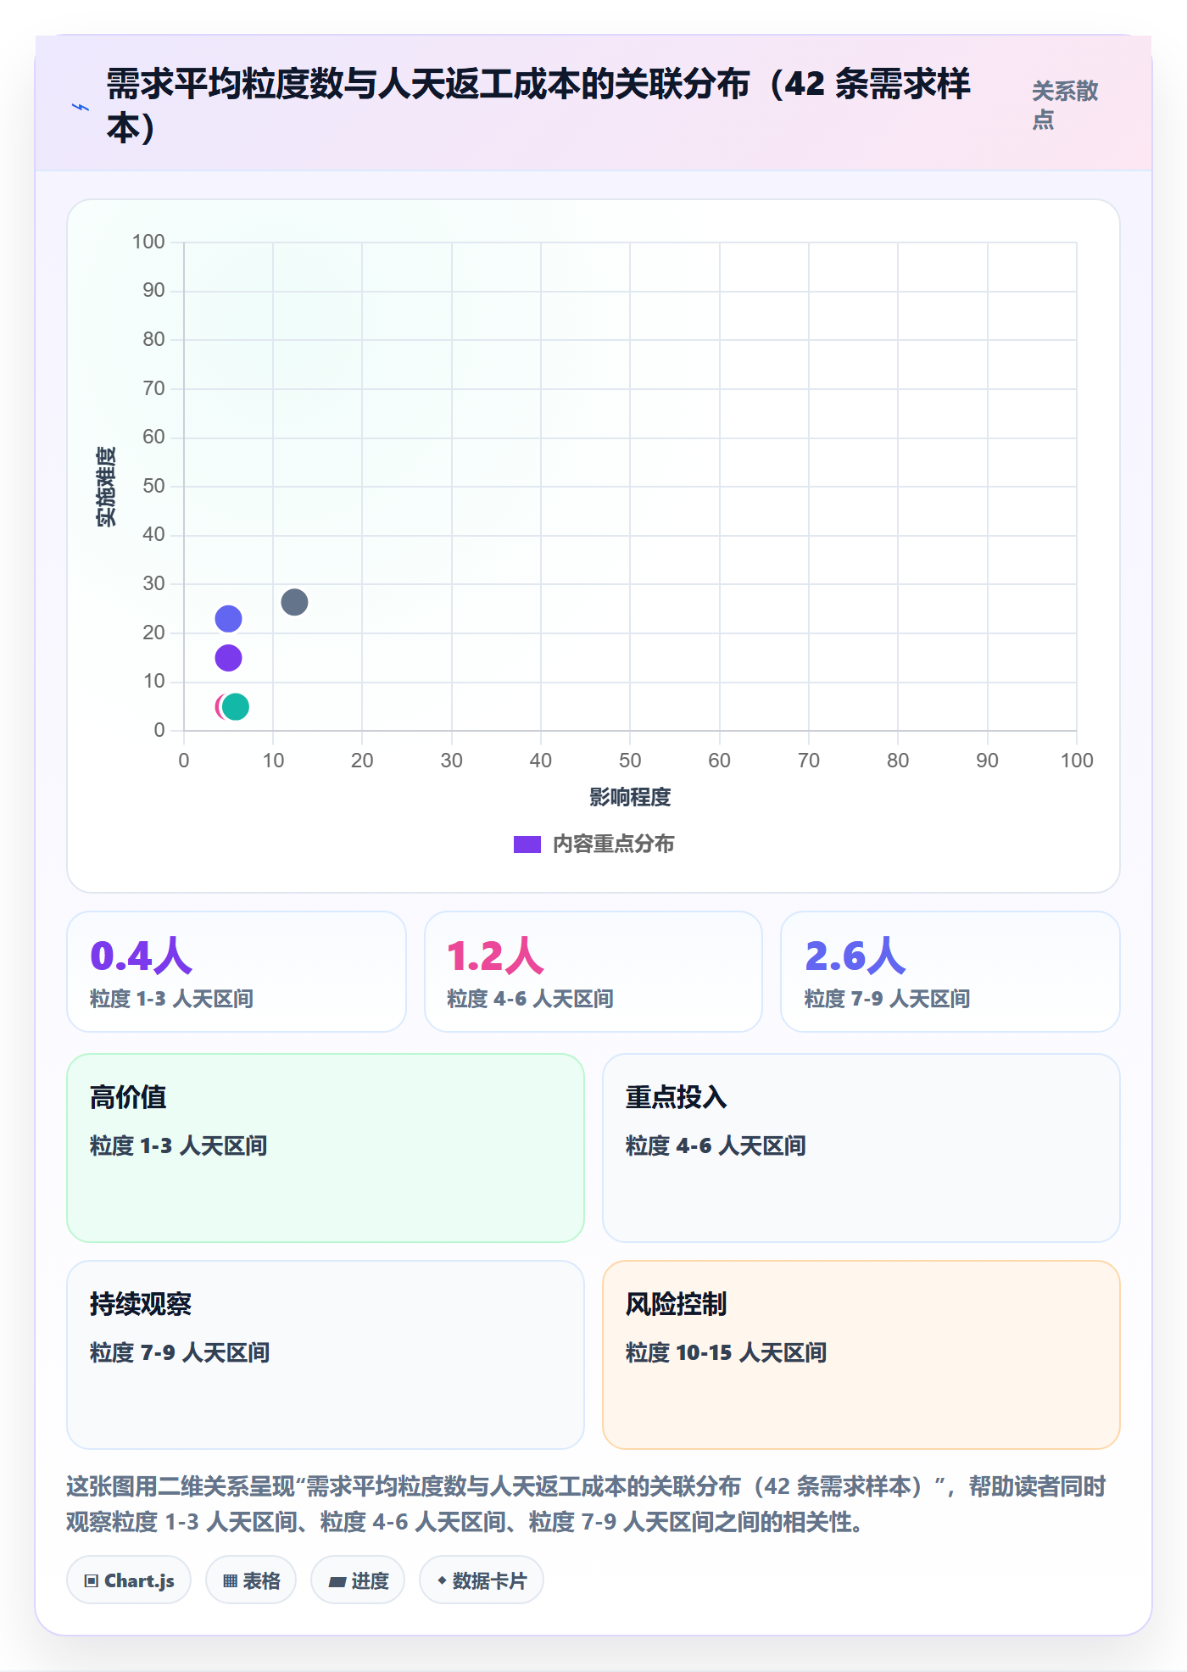This screenshot has width=1187, height=1672.
Task: Click the 1.2人 stat value
Action: tap(495, 956)
